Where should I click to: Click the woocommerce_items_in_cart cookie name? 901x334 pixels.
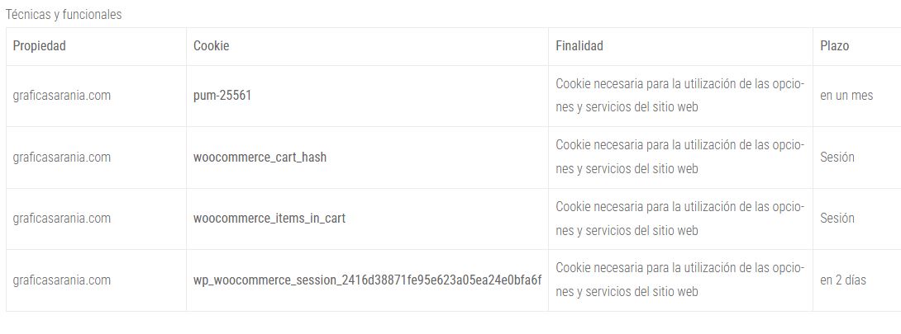pos(269,219)
